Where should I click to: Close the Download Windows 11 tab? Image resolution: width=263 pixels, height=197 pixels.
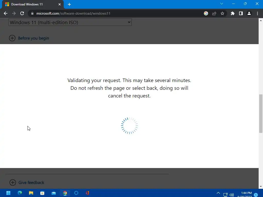click(x=59, y=4)
